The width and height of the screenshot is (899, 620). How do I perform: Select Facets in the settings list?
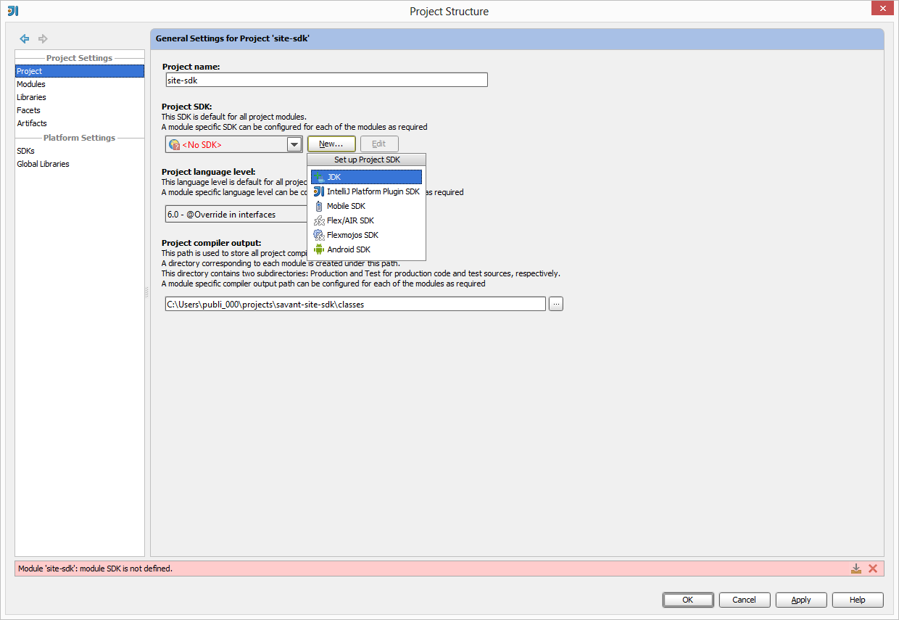coord(80,110)
